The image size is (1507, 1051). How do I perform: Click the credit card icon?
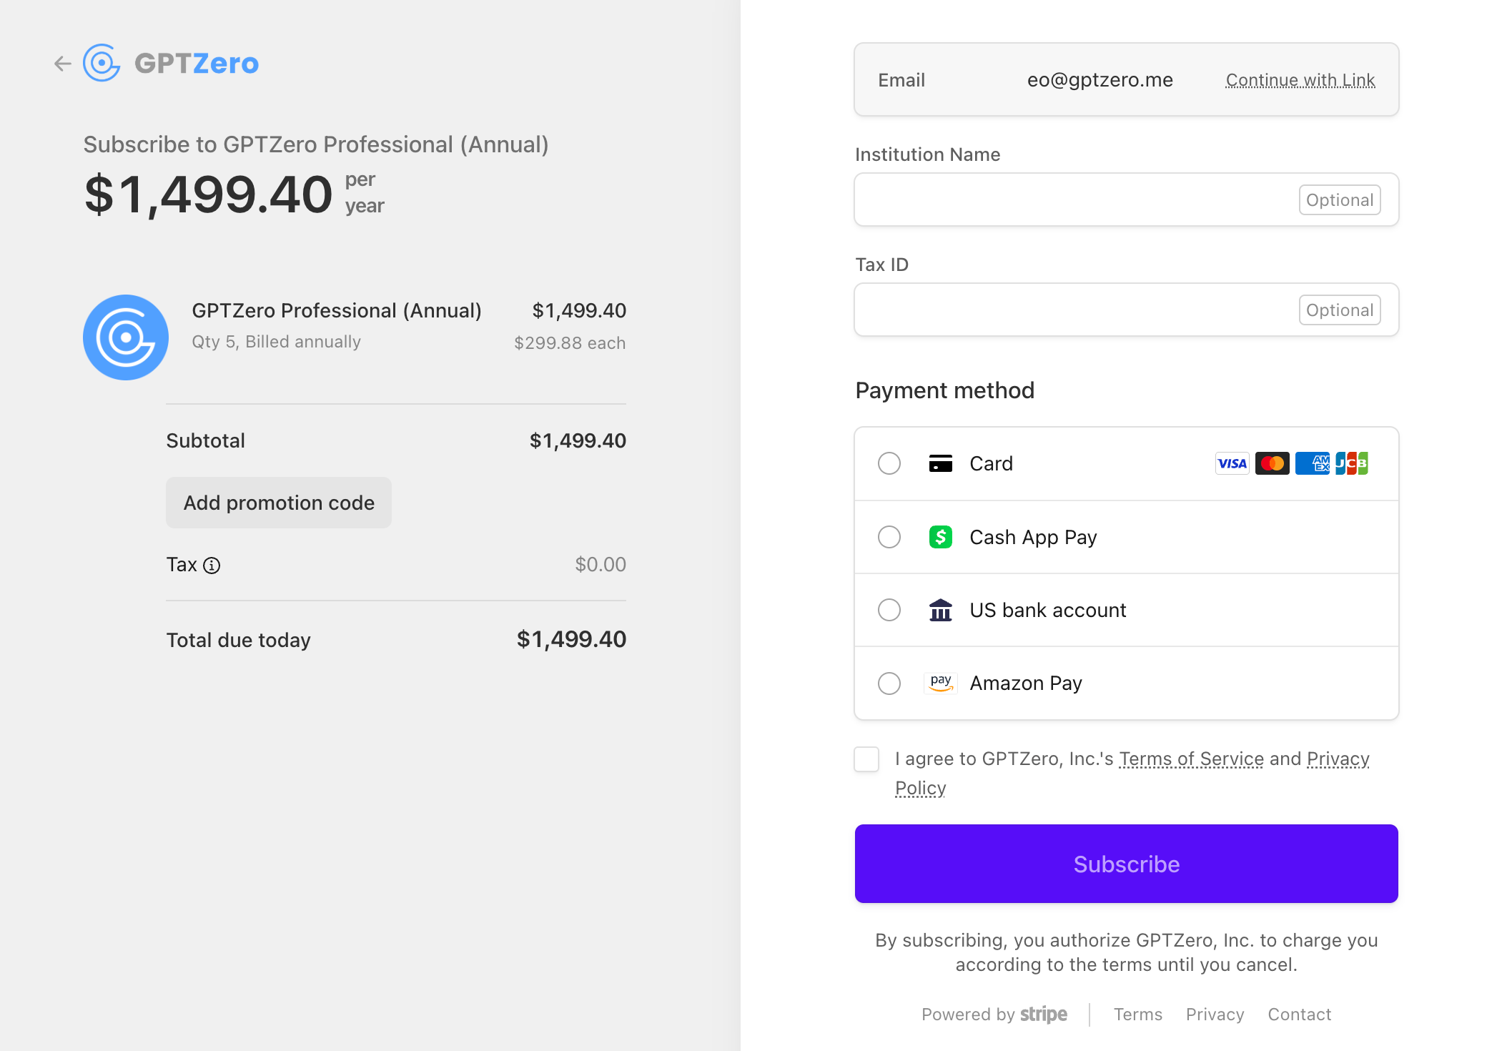(941, 463)
